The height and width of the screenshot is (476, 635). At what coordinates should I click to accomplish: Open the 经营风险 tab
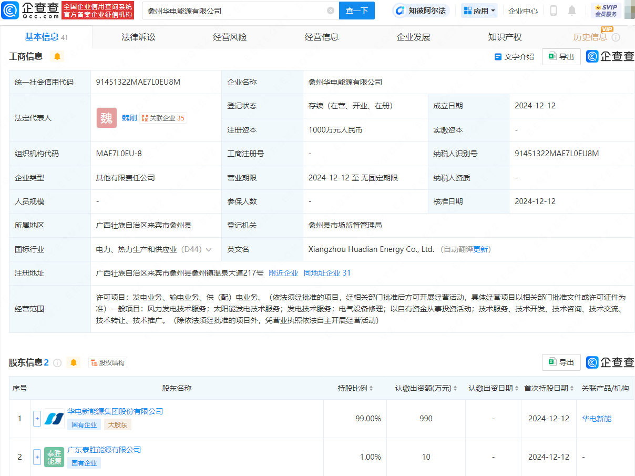pyautogui.click(x=230, y=37)
